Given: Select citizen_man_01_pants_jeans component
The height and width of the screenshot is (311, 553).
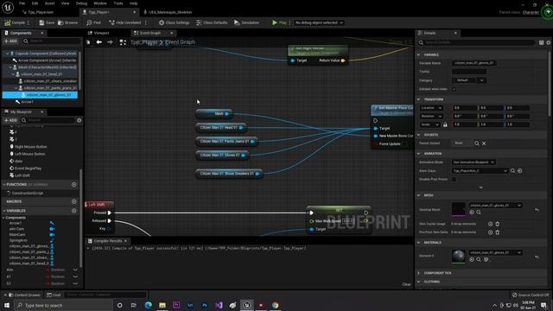Looking at the screenshot, I should click(48, 88).
